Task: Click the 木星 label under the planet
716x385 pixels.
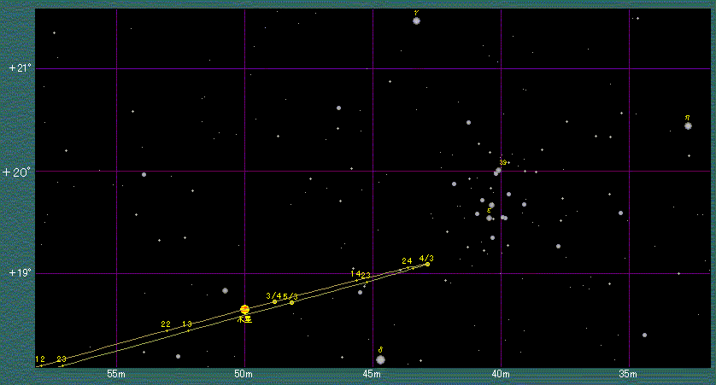Action: tap(244, 319)
